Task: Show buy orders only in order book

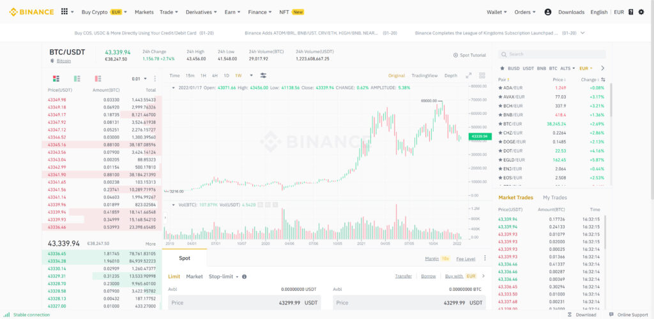Action: [77, 78]
